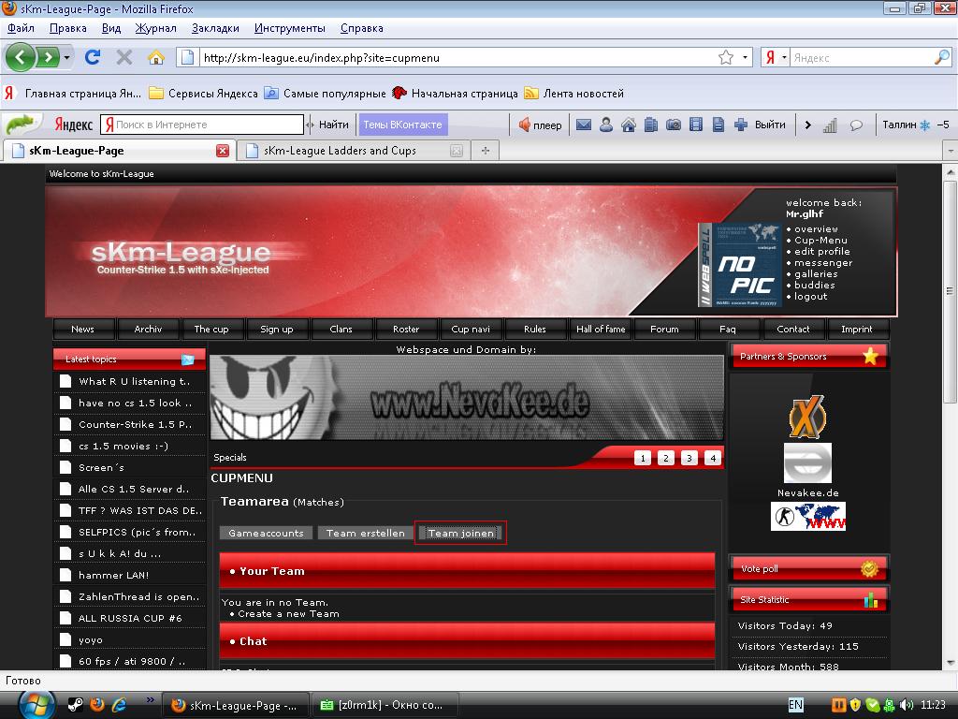Screen dimensions: 958x719
Task: Switch to sKm-League Ladders and Cups tab
Action: click(x=340, y=151)
